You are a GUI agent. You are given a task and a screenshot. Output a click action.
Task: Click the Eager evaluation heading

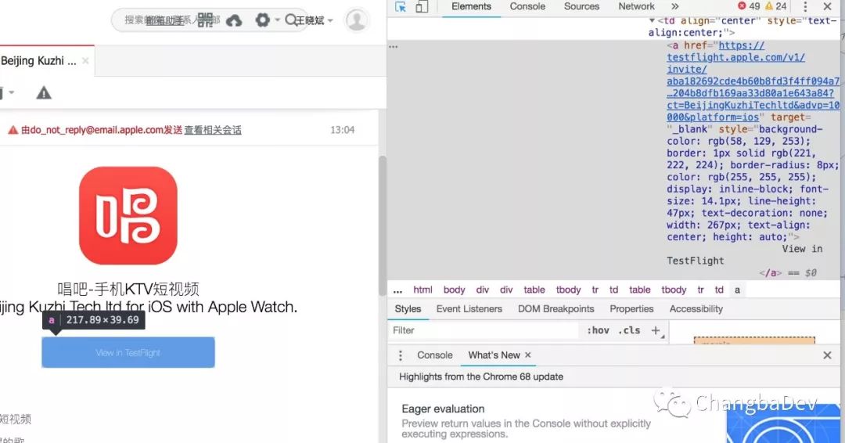point(443,409)
